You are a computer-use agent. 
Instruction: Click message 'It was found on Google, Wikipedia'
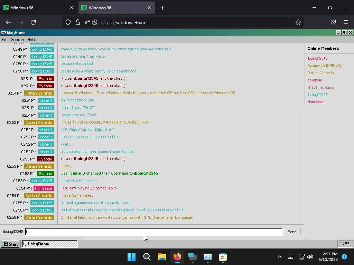click(x=104, y=122)
